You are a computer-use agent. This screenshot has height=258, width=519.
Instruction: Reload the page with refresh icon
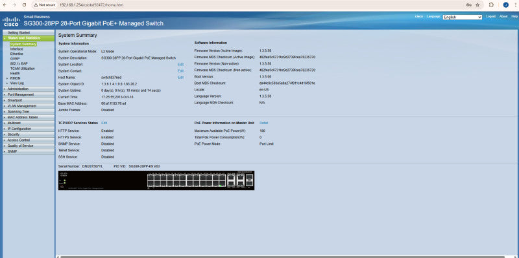[24, 5]
